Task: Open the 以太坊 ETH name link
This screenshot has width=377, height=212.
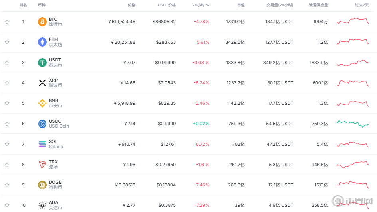Action: [55, 42]
